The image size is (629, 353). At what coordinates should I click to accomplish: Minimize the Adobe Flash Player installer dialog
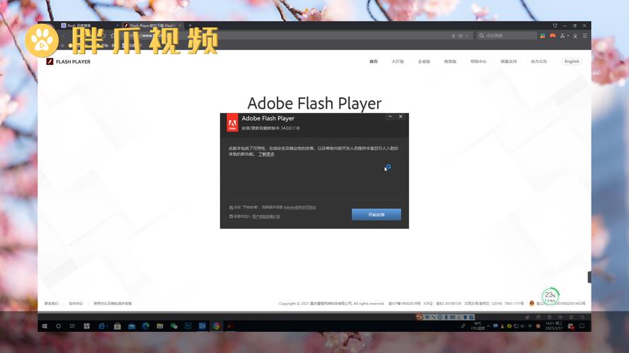click(391, 116)
